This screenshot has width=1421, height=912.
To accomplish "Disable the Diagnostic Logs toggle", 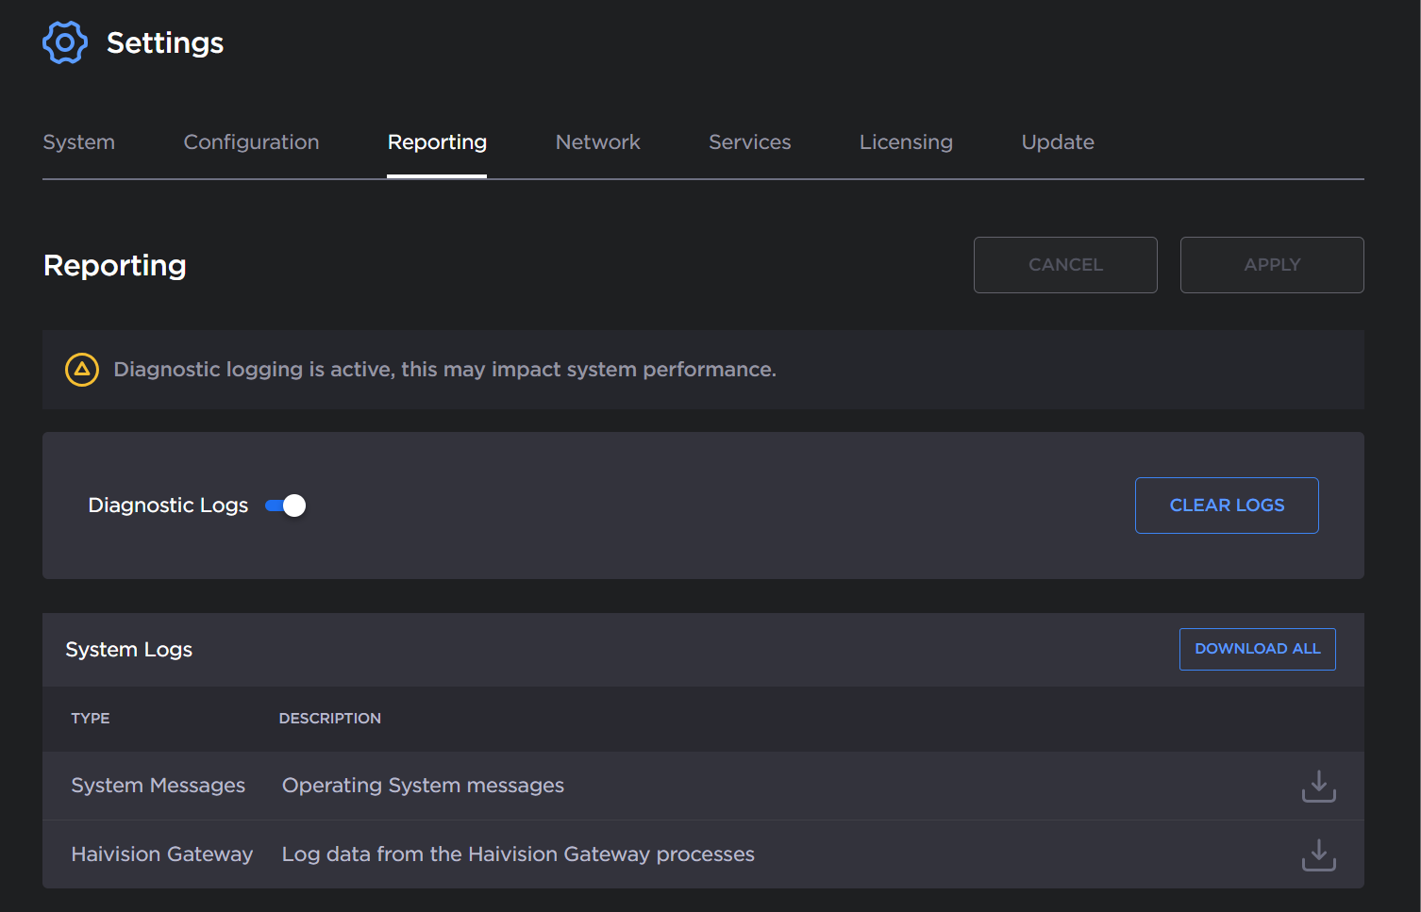I will pyautogui.click(x=286, y=506).
